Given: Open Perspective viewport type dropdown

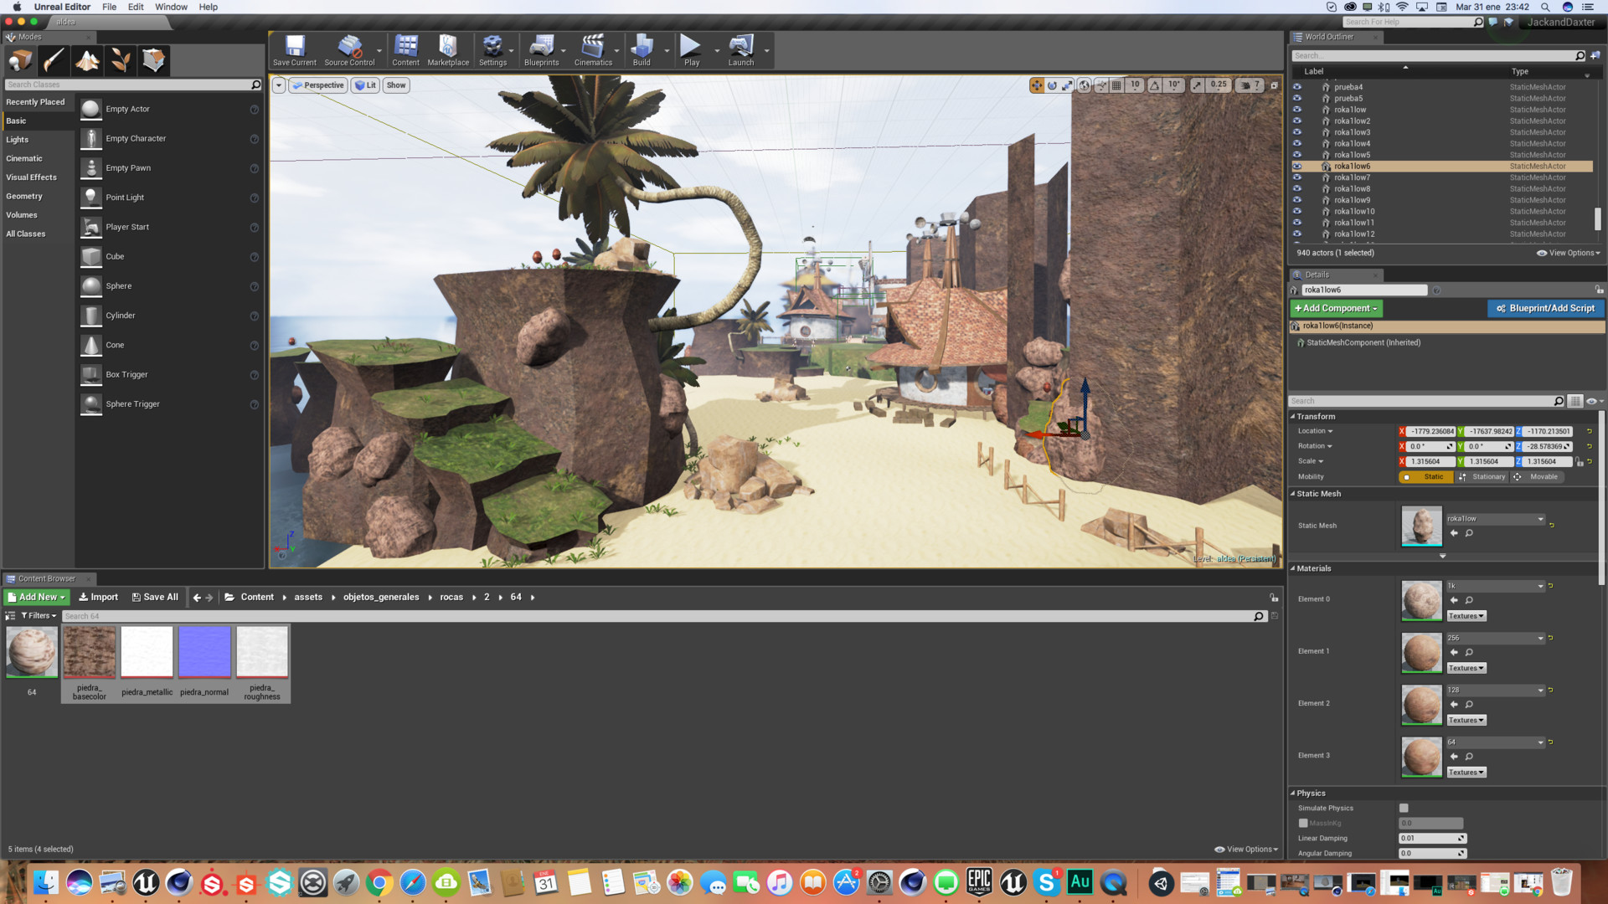Looking at the screenshot, I should (x=317, y=85).
